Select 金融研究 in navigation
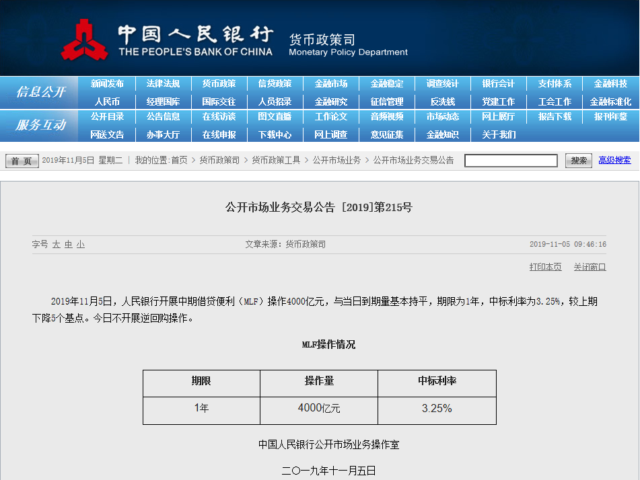The width and height of the screenshot is (640, 480). click(330, 102)
